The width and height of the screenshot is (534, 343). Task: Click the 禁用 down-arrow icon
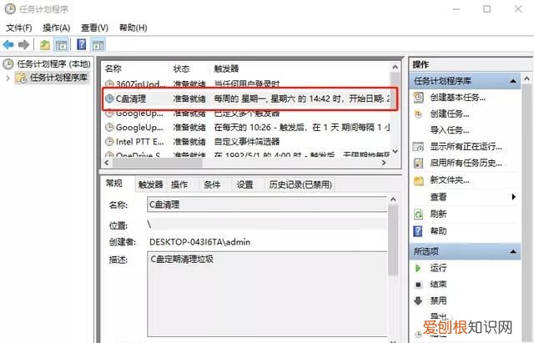418,300
